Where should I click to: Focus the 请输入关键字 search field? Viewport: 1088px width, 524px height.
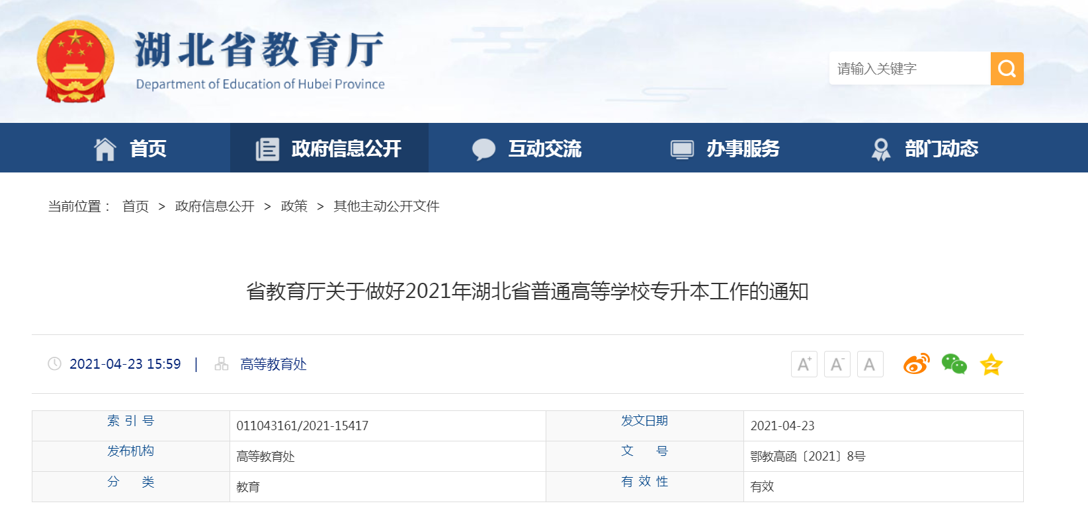coord(910,69)
